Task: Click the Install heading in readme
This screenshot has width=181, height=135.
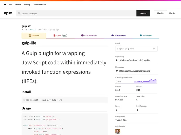Action: pyautogui.click(x=26, y=92)
